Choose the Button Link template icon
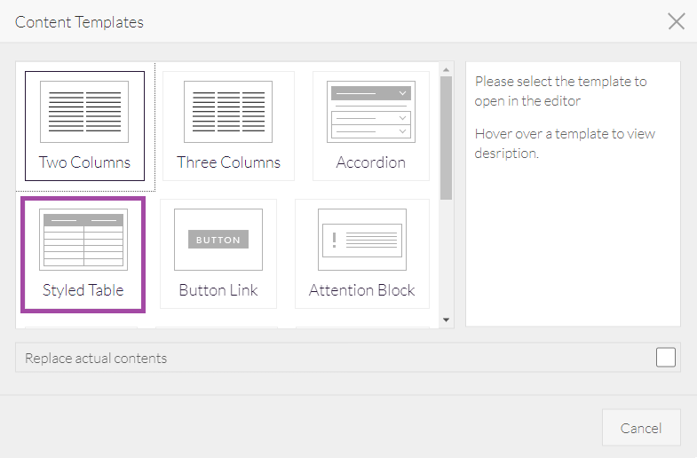Screen dimensions: 697x458 [218, 240]
